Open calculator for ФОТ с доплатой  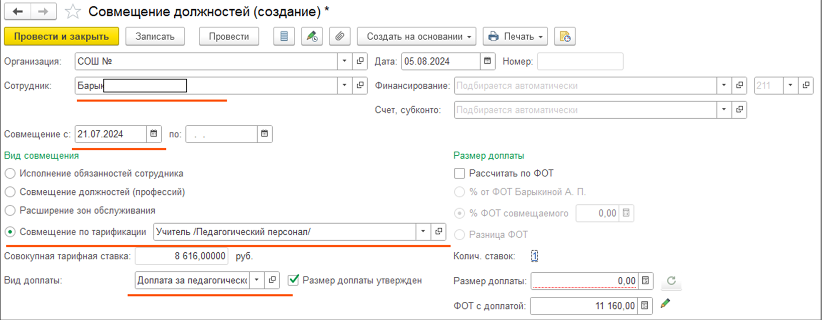pos(645,305)
